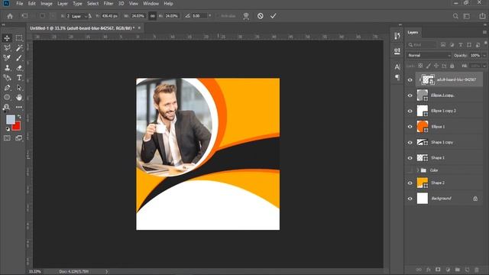Close the Untitled-1 document tab
489x275 pixels.
pyautogui.click(x=139, y=28)
